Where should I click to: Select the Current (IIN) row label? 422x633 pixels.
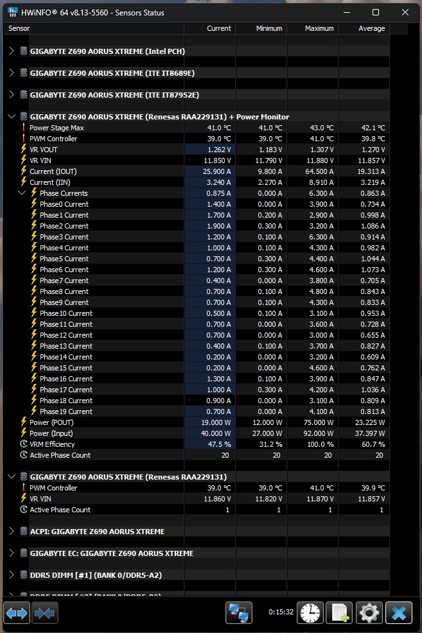(x=49, y=182)
